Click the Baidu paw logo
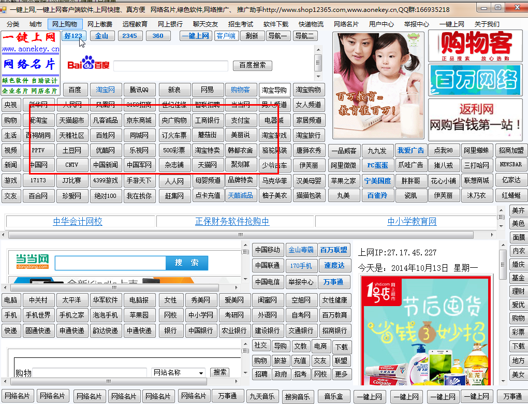Viewport: 528px width, 404px height. pos(89,63)
